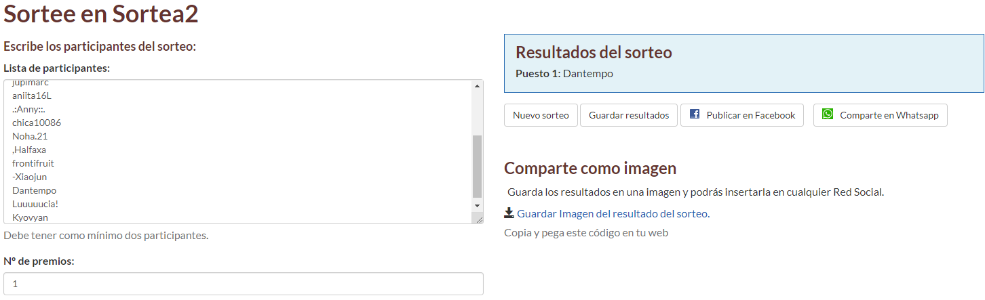The height and width of the screenshot is (300, 985).
Task: Click the textarea resize grip
Action: click(x=479, y=219)
